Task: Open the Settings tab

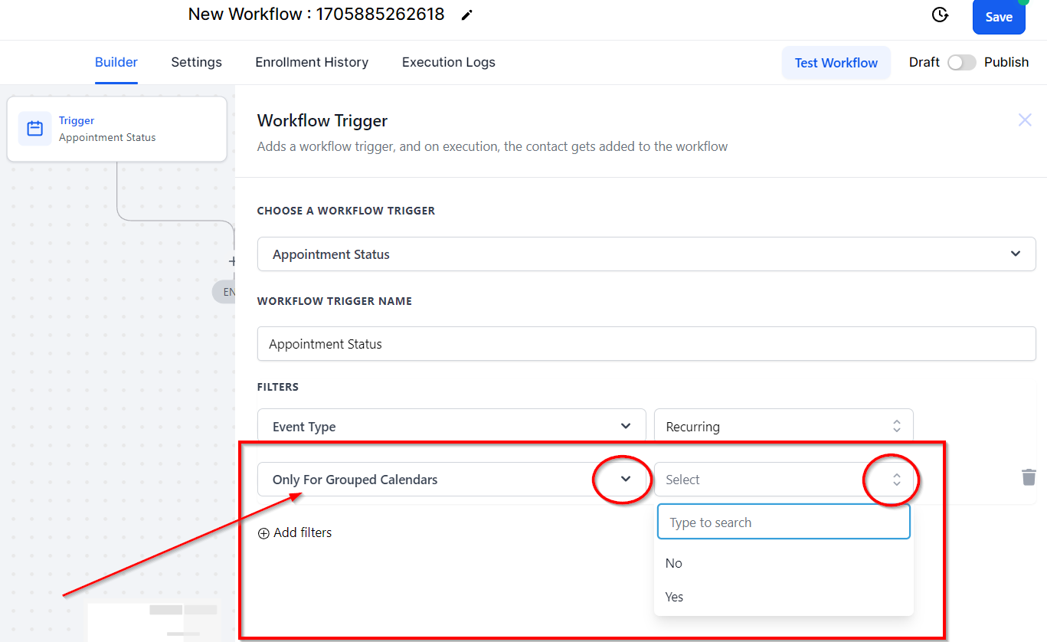Action: (x=196, y=62)
